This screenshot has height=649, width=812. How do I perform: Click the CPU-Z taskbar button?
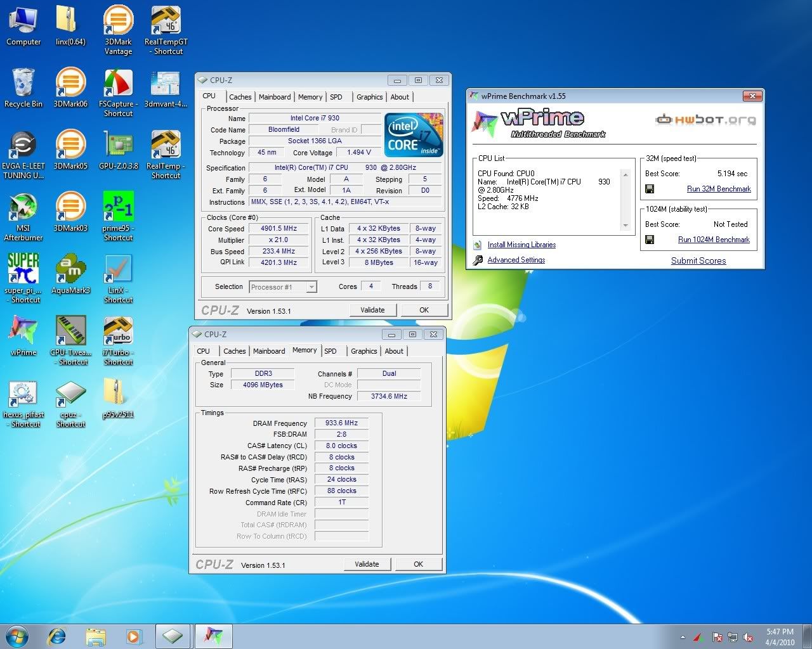173,636
